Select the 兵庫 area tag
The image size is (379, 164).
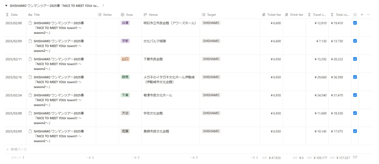coord(125,23)
